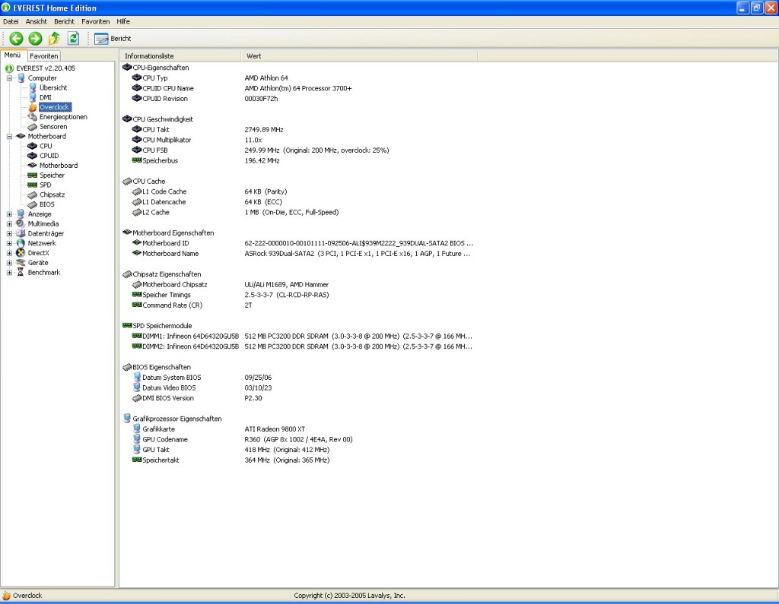Viewport: 779px width, 604px height.
Task: Click the Computer icon in the tree
Action: click(21, 78)
